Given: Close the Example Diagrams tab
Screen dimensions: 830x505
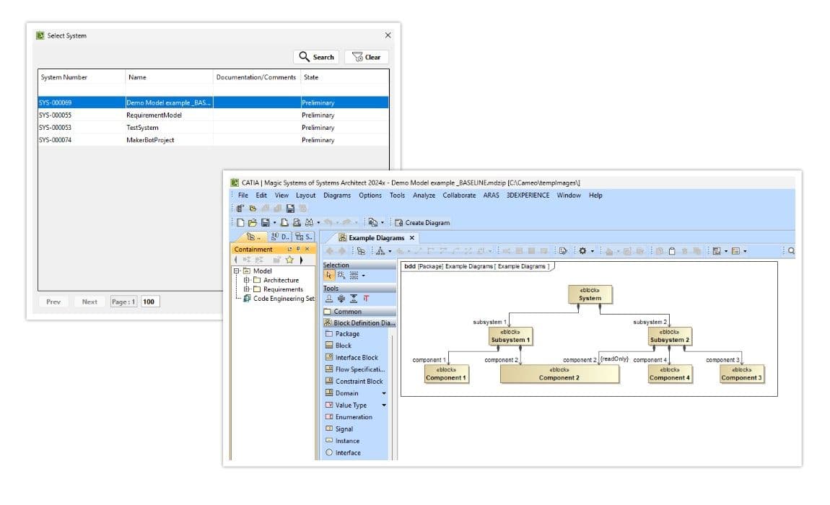Looking at the screenshot, I should point(412,238).
